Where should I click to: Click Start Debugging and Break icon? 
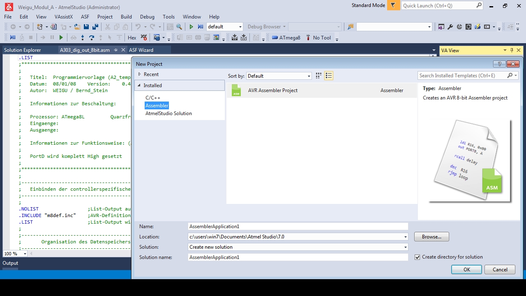pos(201,27)
